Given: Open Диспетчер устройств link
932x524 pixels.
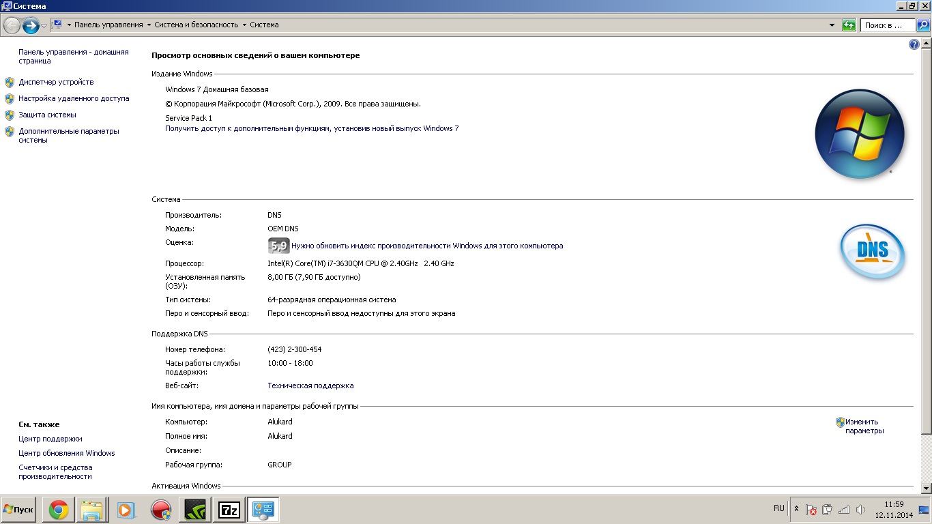Looking at the screenshot, I should [56, 82].
